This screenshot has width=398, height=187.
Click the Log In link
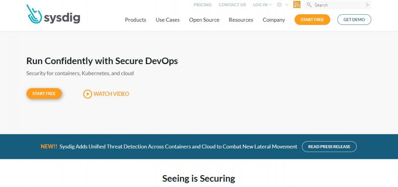tap(260, 5)
